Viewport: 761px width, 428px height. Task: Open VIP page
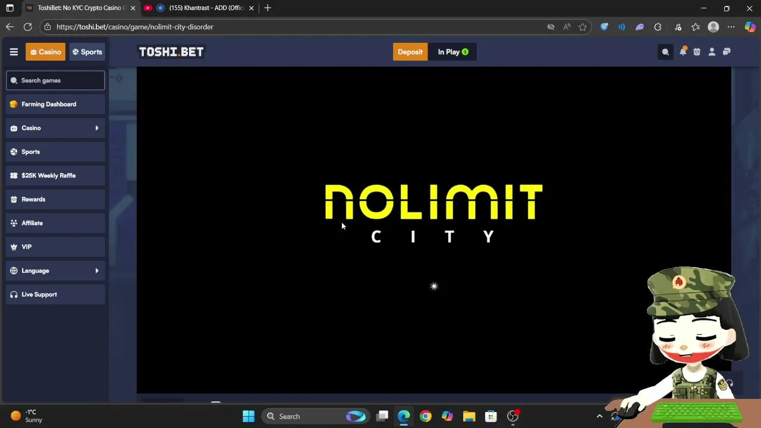(x=55, y=247)
